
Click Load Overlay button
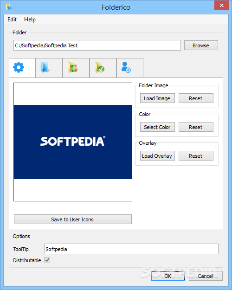(x=157, y=156)
